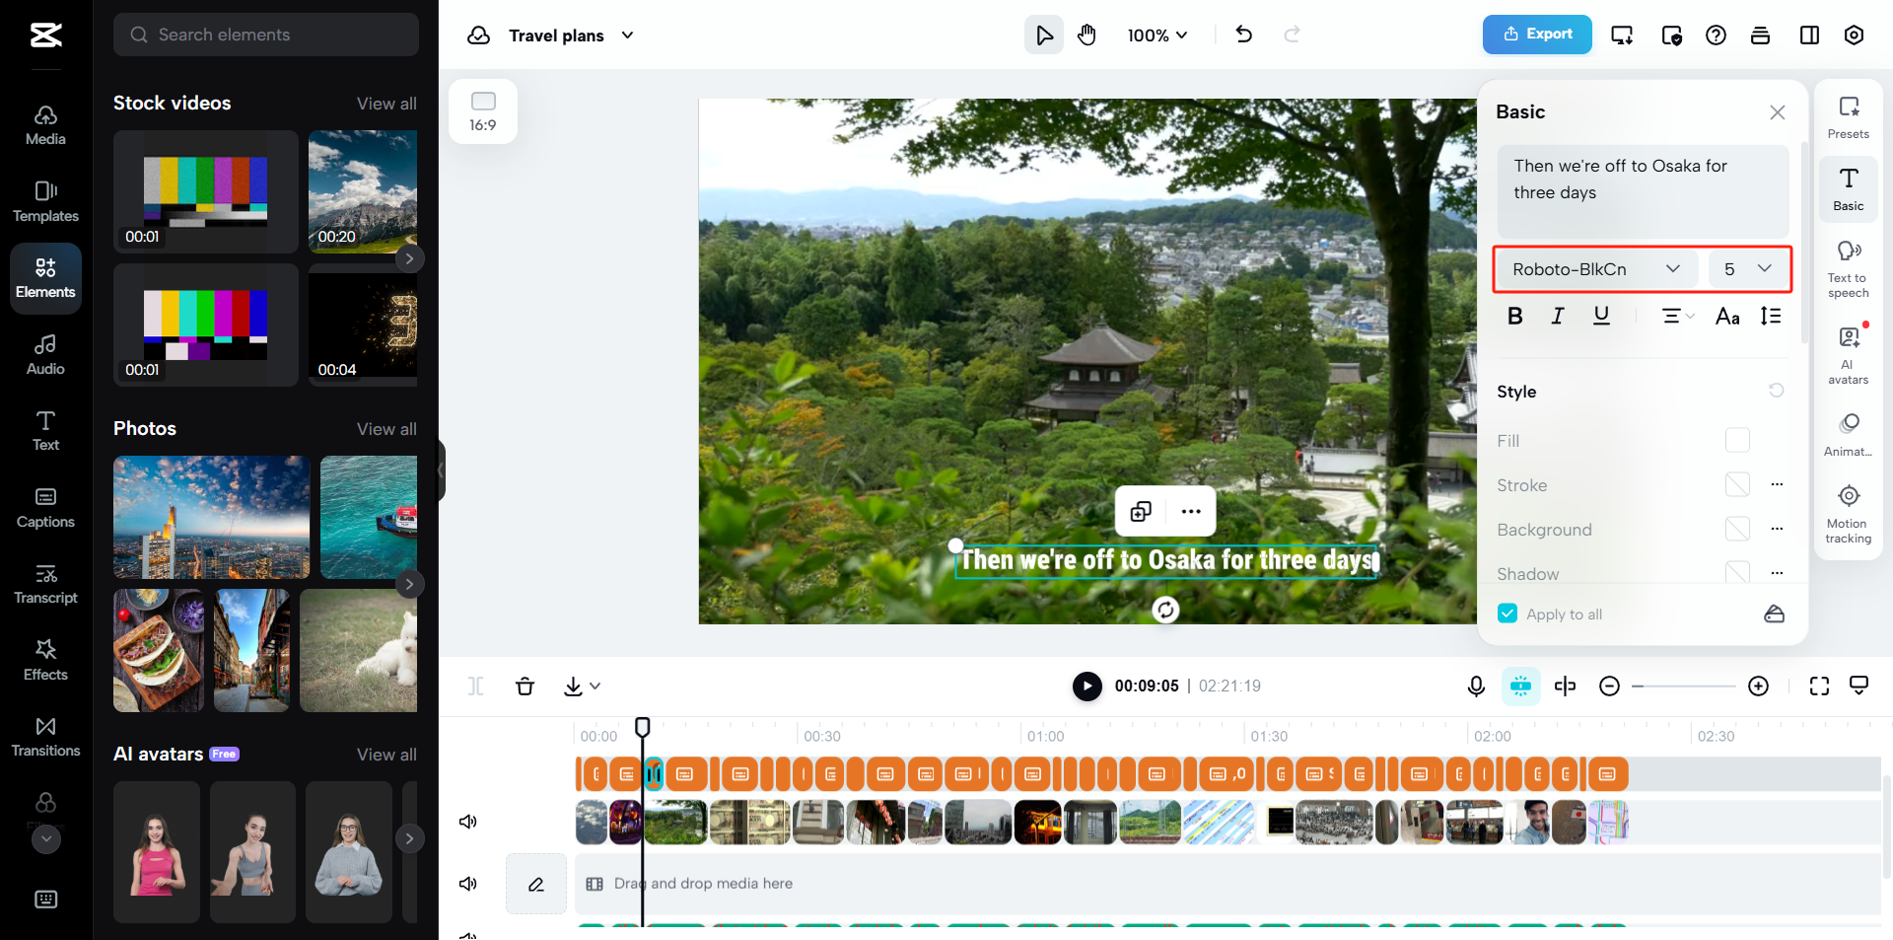Click the delete trash icon in timeline
The height and width of the screenshot is (940, 1893).
[525, 687]
